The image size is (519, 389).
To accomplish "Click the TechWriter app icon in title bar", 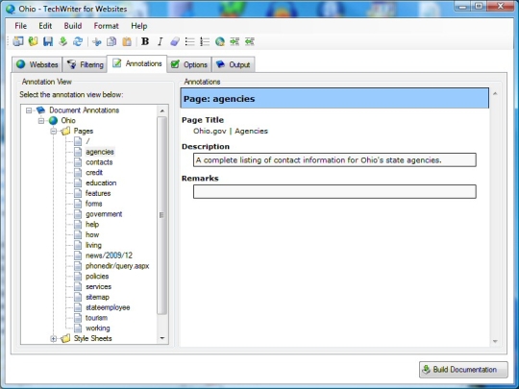I will [x=11, y=9].
